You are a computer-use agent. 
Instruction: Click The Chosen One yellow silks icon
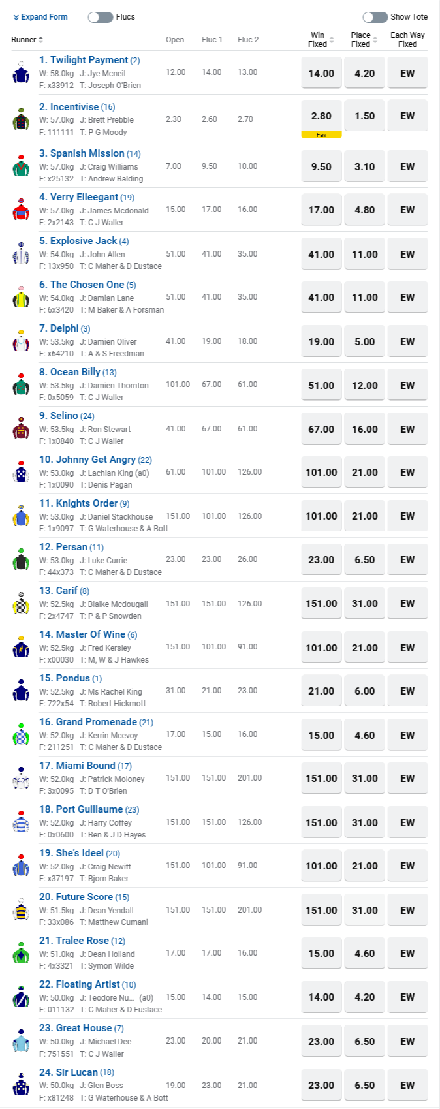click(21, 297)
